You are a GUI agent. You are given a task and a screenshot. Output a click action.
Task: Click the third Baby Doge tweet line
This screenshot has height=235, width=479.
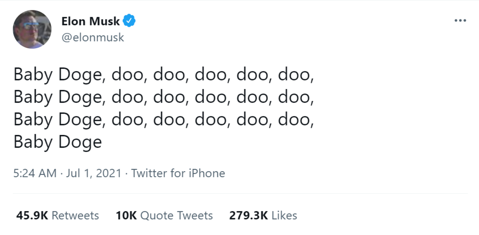click(x=164, y=119)
